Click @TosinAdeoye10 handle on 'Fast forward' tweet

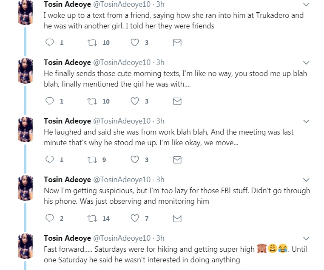tap(122, 238)
